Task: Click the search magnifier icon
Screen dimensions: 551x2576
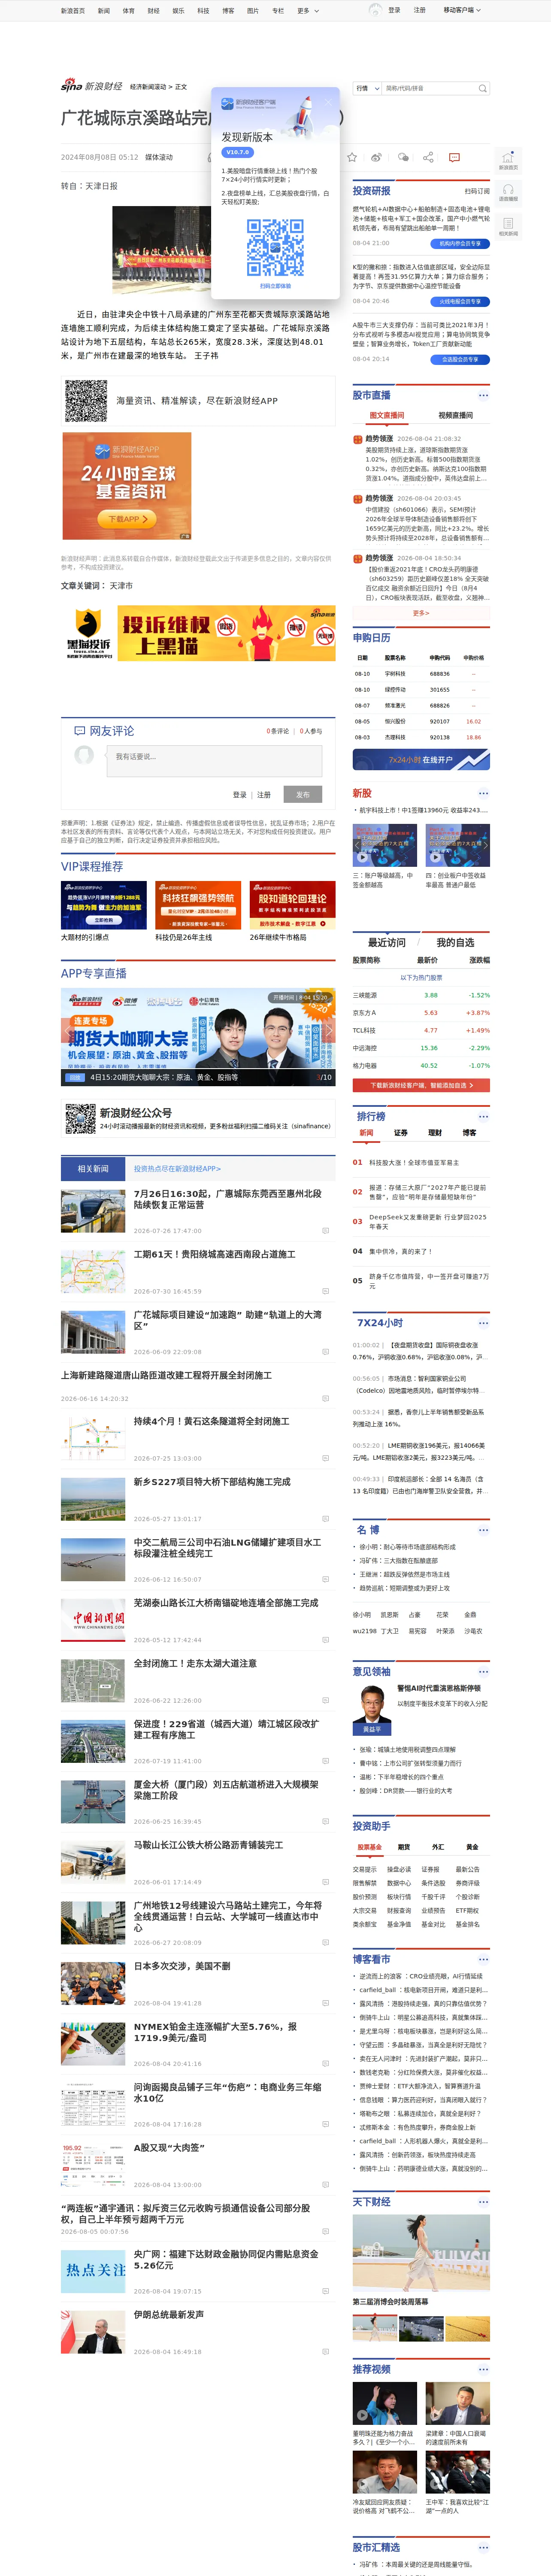Action: click(x=483, y=88)
